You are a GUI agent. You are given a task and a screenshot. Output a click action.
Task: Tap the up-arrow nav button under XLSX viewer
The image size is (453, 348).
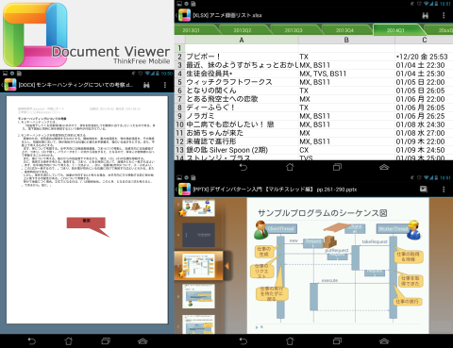[x=384, y=167]
